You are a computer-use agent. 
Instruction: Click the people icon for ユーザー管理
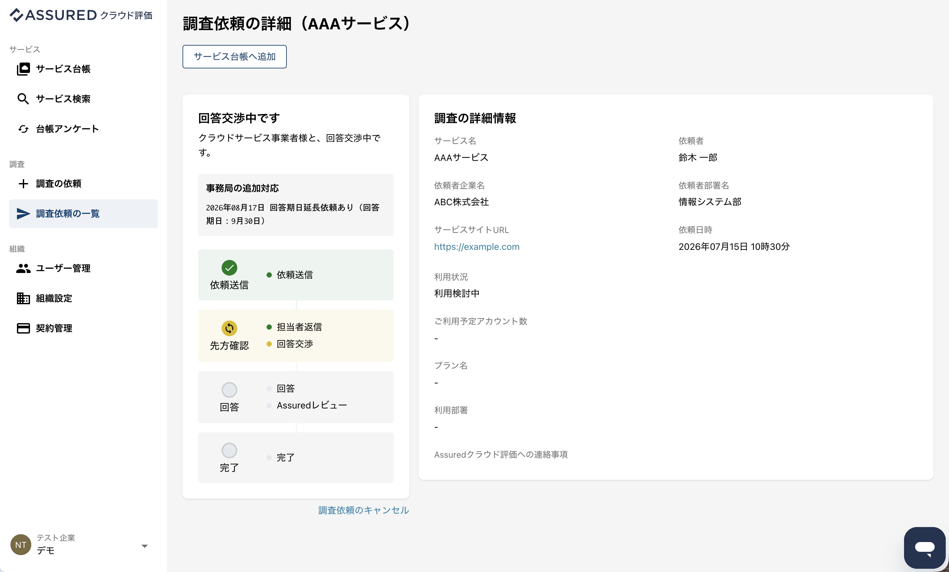(x=23, y=268)
